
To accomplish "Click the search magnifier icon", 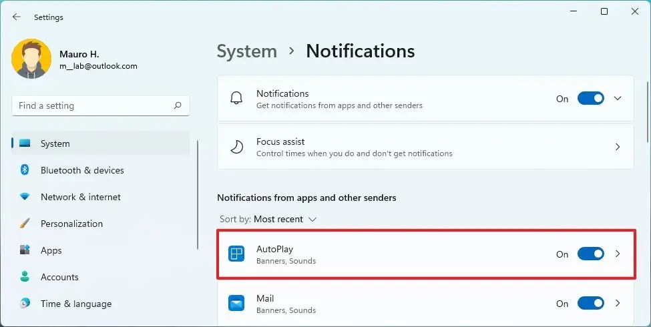I will [x=178, y=105].
